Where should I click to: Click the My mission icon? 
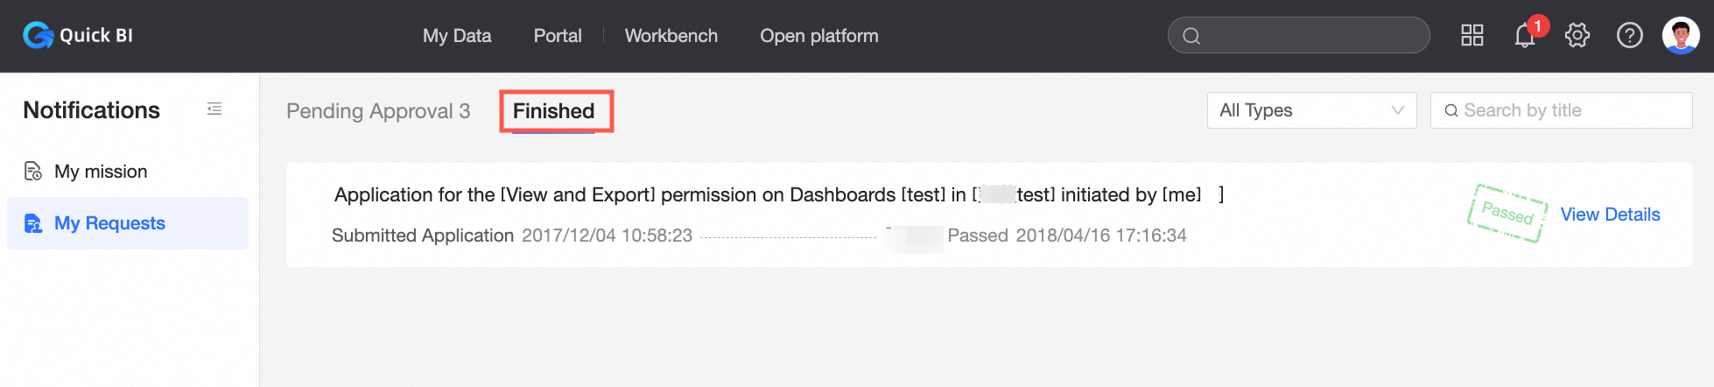(x=33, y=172)
